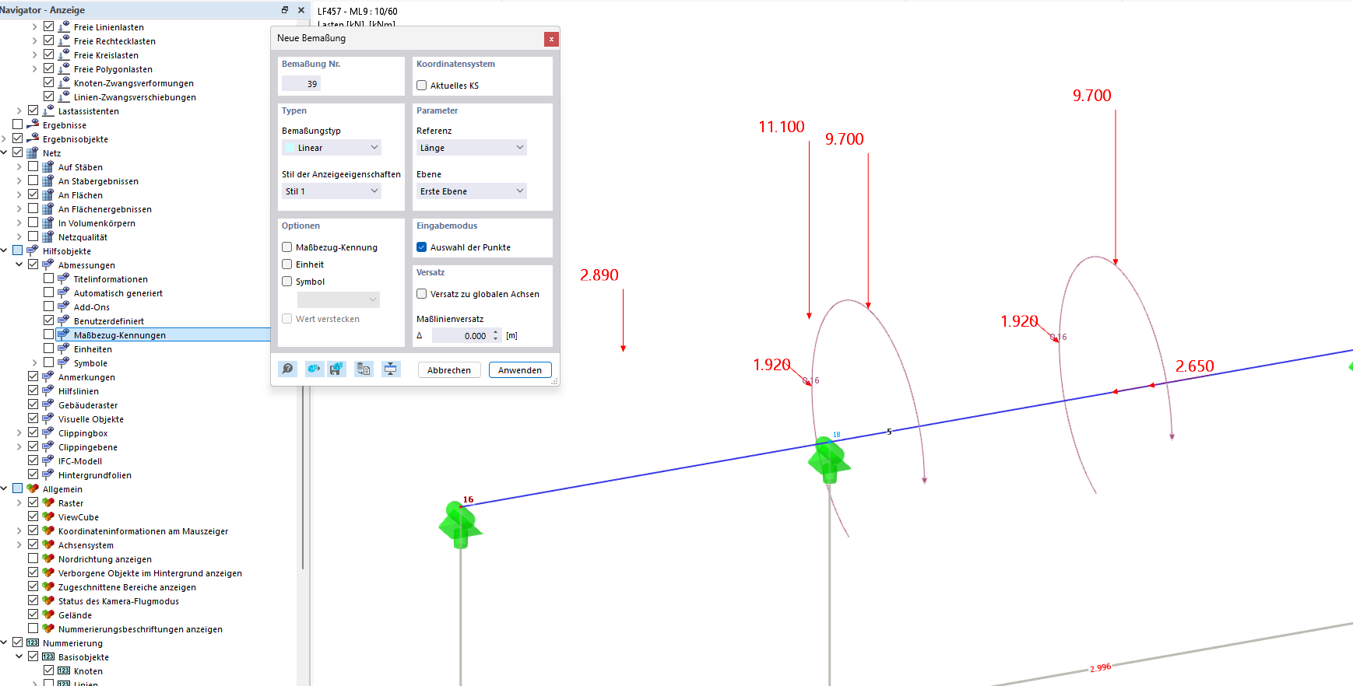Click the dimension-line icon beside Abbrechen
Screen dimensions: 1353x686
click(x=391, y=369)
